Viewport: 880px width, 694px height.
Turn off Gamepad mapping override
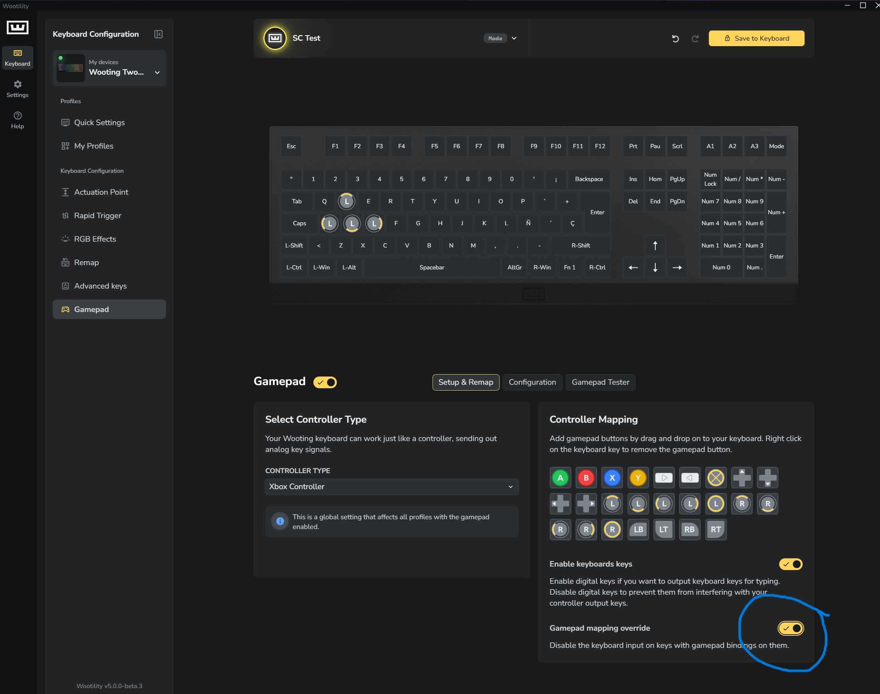pos(790,628)
